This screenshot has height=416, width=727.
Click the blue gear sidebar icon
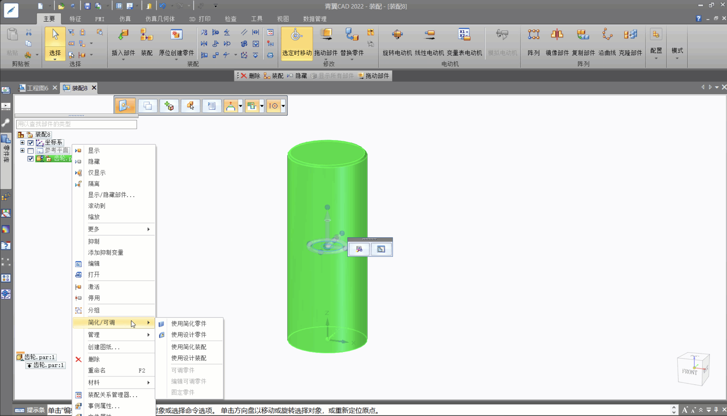[x=6, y=294]
